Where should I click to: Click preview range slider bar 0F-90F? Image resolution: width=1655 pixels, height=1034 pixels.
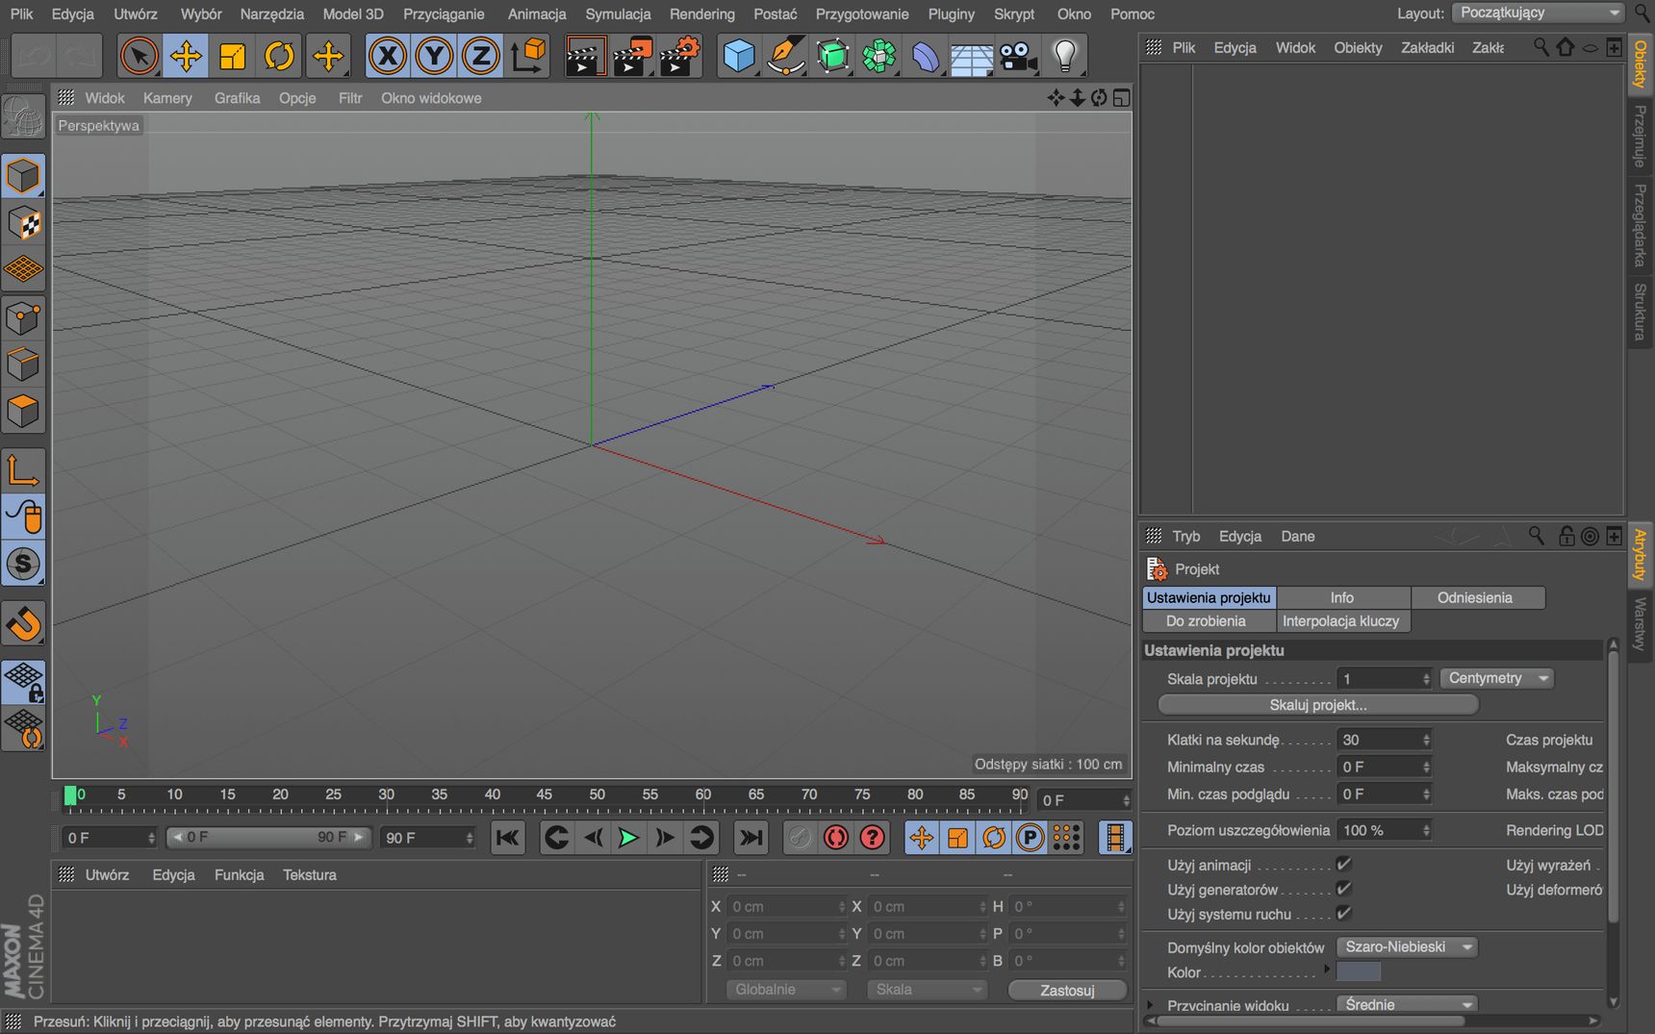click(268, 837)
